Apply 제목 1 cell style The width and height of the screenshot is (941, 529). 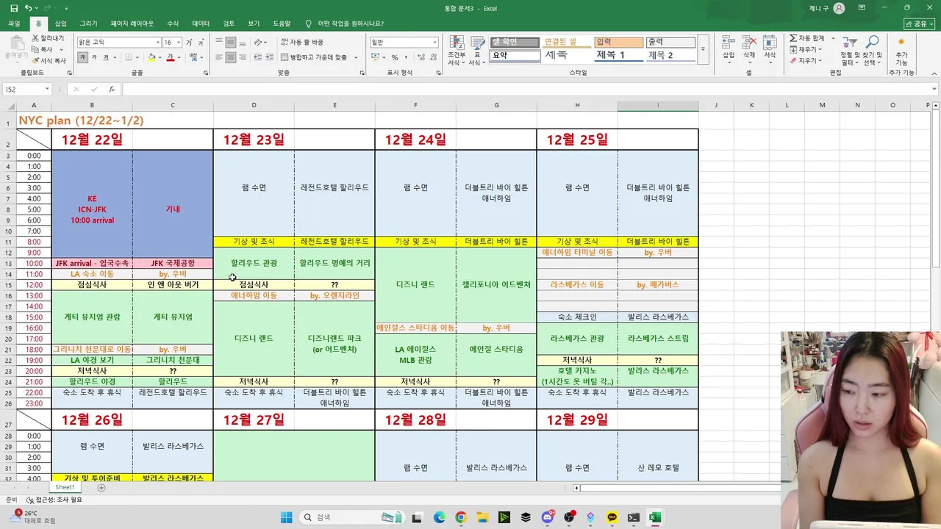pos(618,55)
